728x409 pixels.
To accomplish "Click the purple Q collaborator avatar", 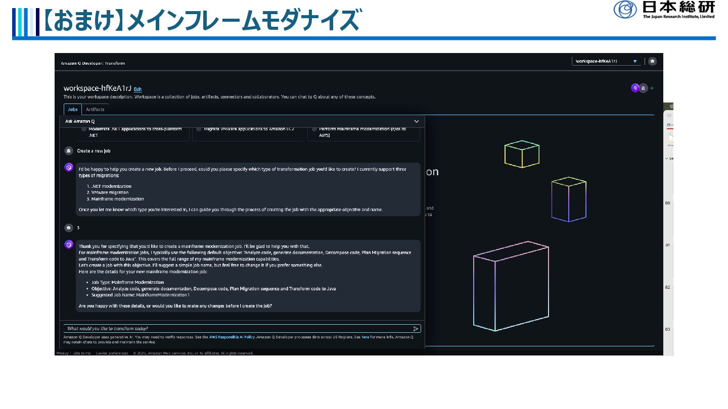I will coord(635,88).
